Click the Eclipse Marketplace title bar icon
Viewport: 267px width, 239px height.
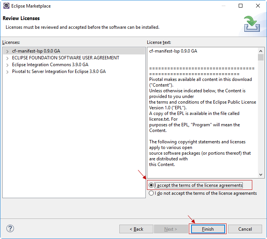tap(6, 6)
